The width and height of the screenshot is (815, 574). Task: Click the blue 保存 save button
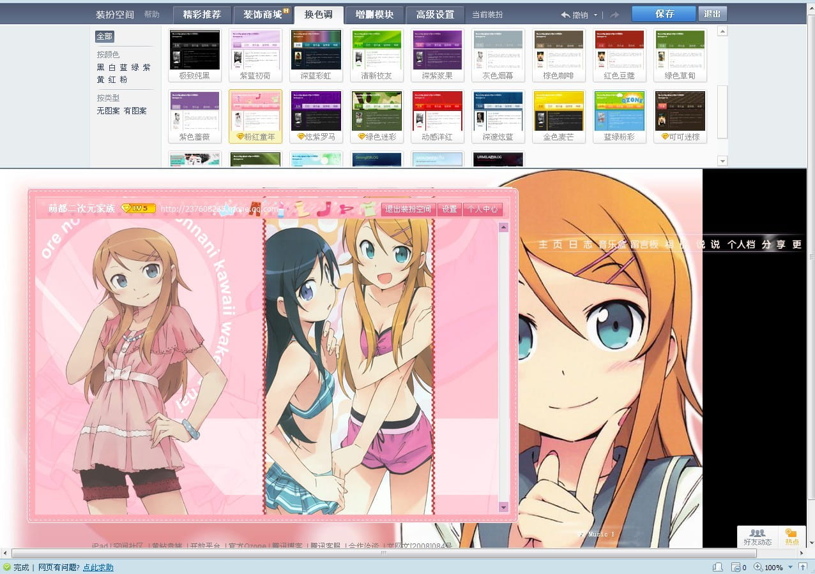tap(664, 14)
